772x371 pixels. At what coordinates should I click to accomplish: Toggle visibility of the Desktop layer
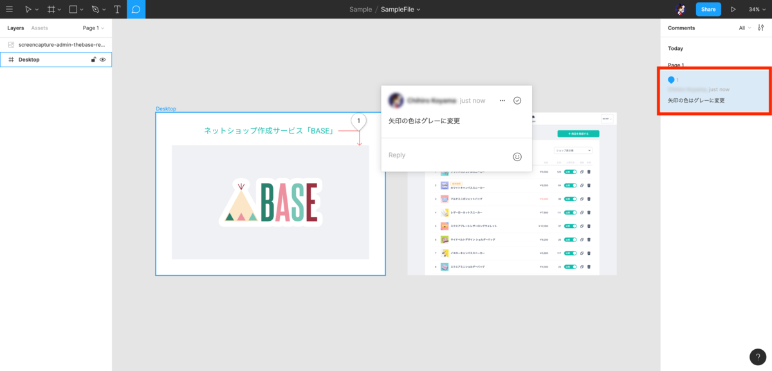pos(103,60)
